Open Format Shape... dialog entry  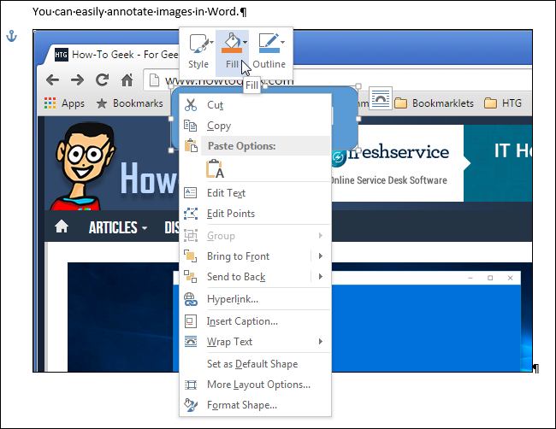coord(255,404)
